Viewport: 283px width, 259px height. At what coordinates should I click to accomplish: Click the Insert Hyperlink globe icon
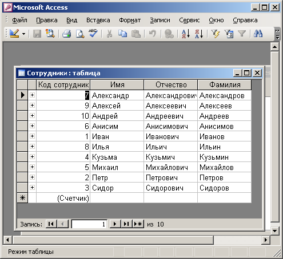[169, 34]
